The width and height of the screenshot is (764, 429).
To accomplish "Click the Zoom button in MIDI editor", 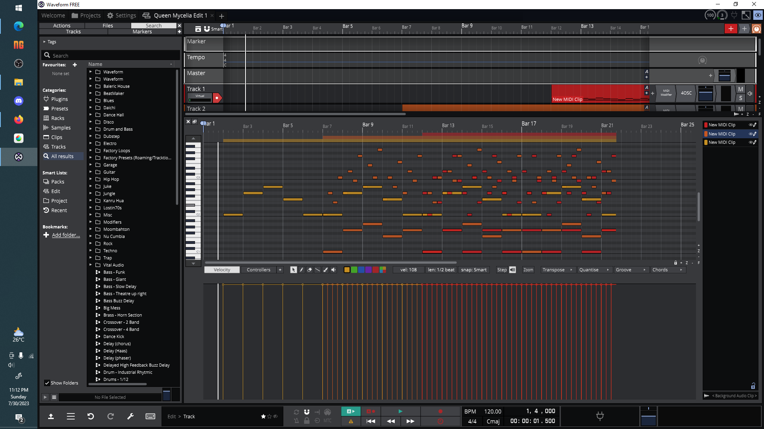I will point(528,270).
